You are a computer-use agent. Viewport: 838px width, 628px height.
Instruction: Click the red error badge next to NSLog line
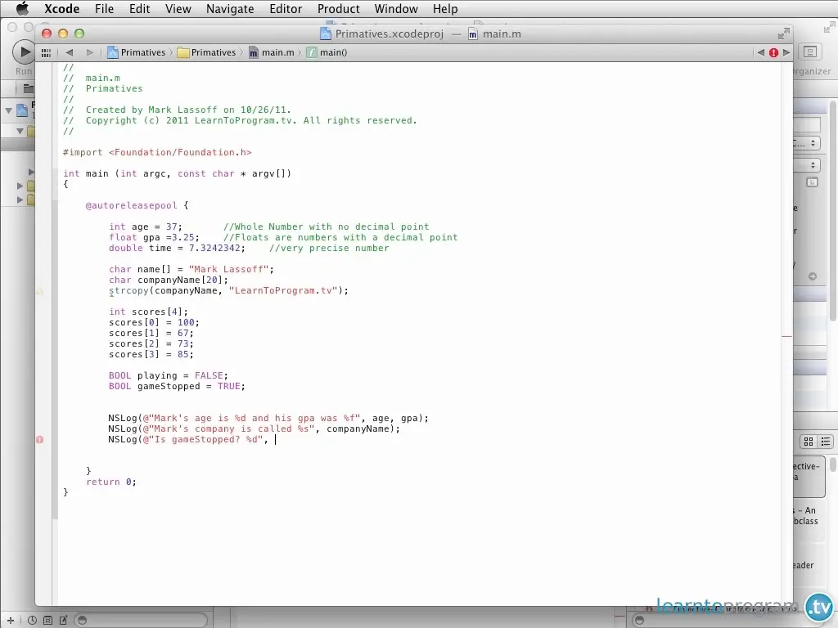click(x=39, y=439)
